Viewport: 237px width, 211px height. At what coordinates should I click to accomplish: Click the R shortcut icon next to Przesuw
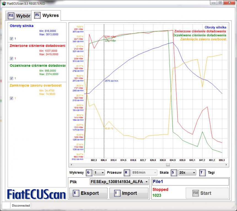point(127,173)
